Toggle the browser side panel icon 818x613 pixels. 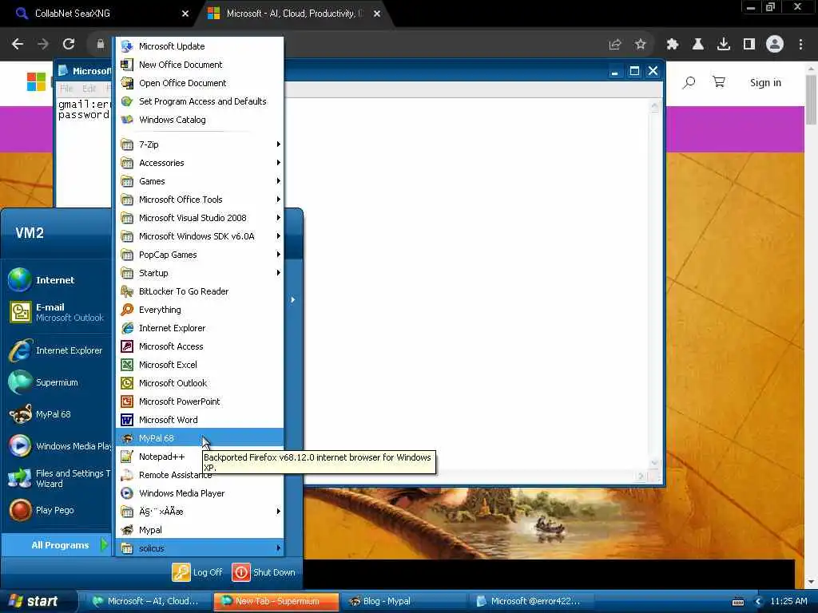tap(749, 45)
